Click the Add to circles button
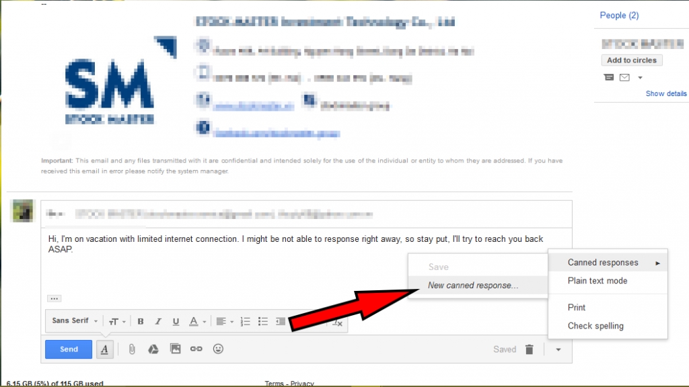Image resolution: width=689 pixels, height=387 pixels. click(x=631, y=60)
